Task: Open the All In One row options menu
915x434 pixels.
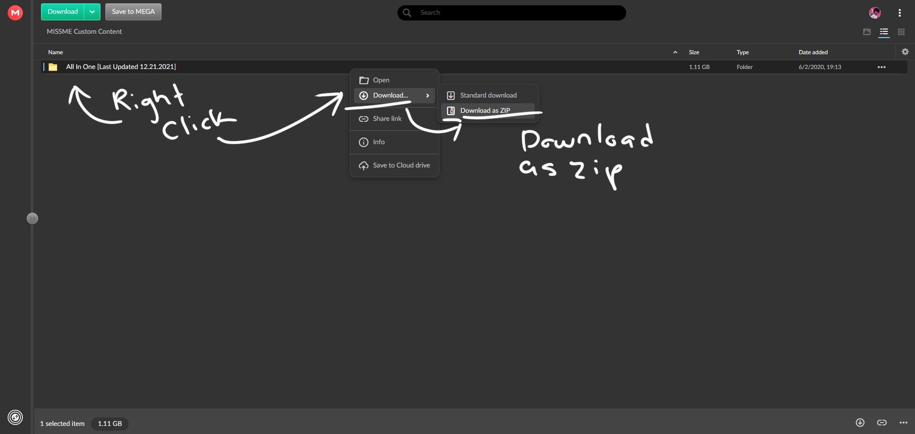Action: click(882, 67)
